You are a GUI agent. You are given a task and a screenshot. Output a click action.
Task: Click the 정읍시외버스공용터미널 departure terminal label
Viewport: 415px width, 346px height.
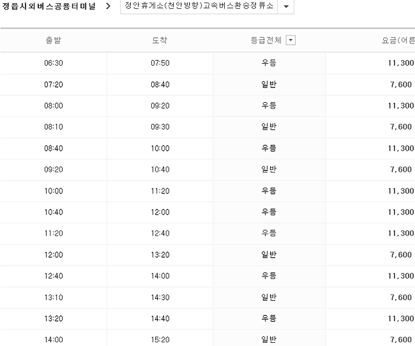(x=49, y=6)
